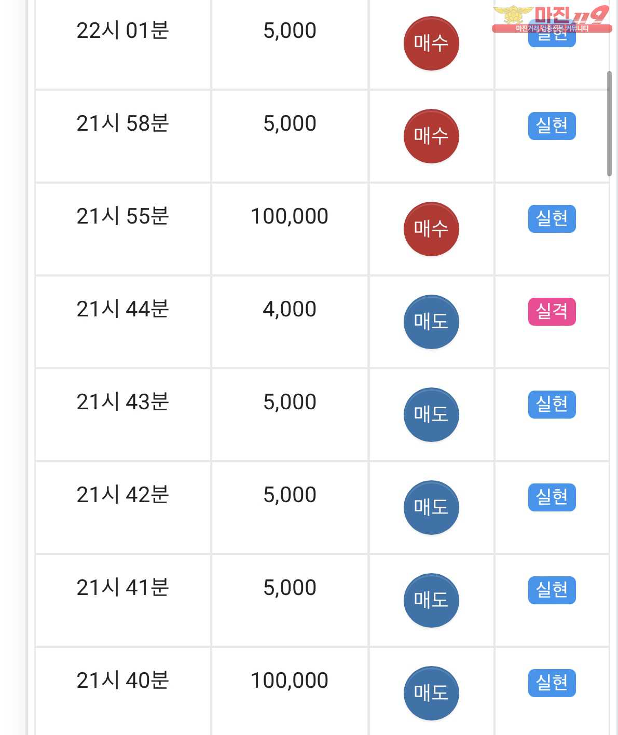Select the 21시 55분 time cell

(123, 229)
